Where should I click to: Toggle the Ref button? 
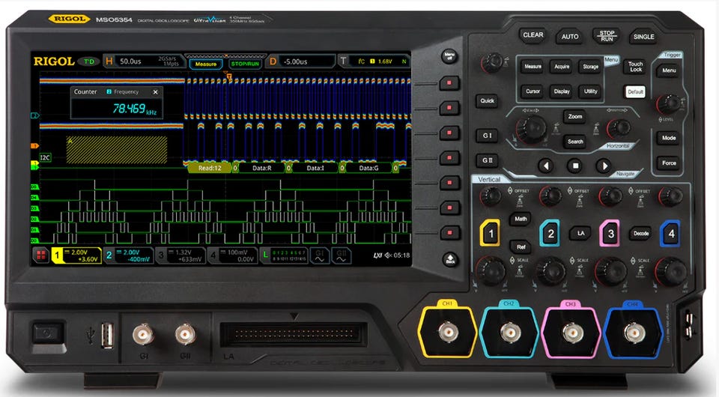(521, 247)
